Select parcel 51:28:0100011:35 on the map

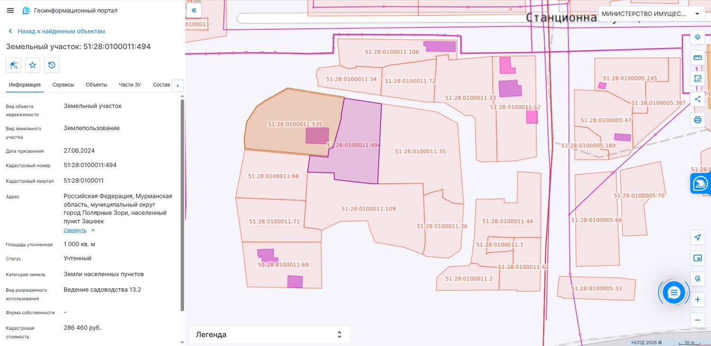[x=421, y=151]
